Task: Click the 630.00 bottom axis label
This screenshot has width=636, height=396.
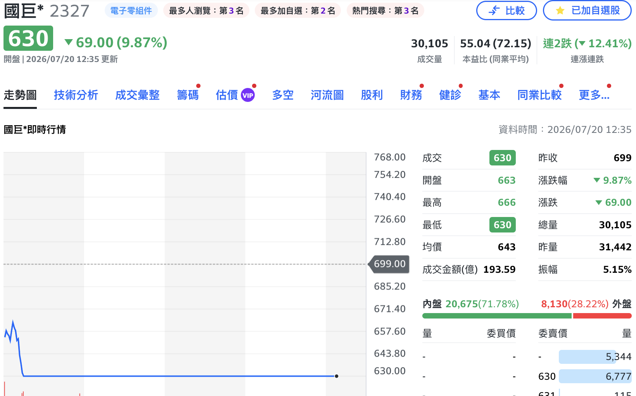Action: coord(390,371)
